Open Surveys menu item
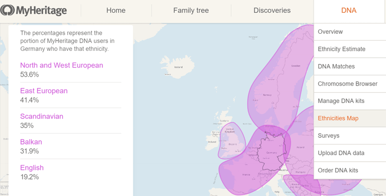This screenshot has height=196, width=386. 350,135
